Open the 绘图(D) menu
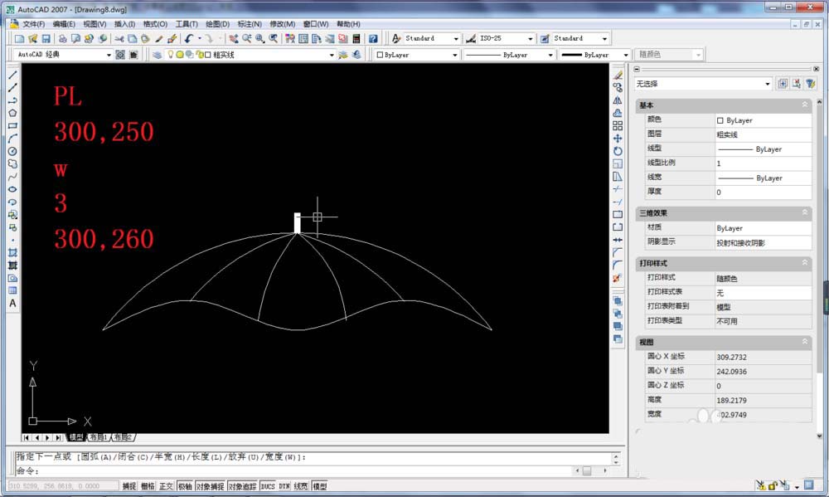 (217, 24)
